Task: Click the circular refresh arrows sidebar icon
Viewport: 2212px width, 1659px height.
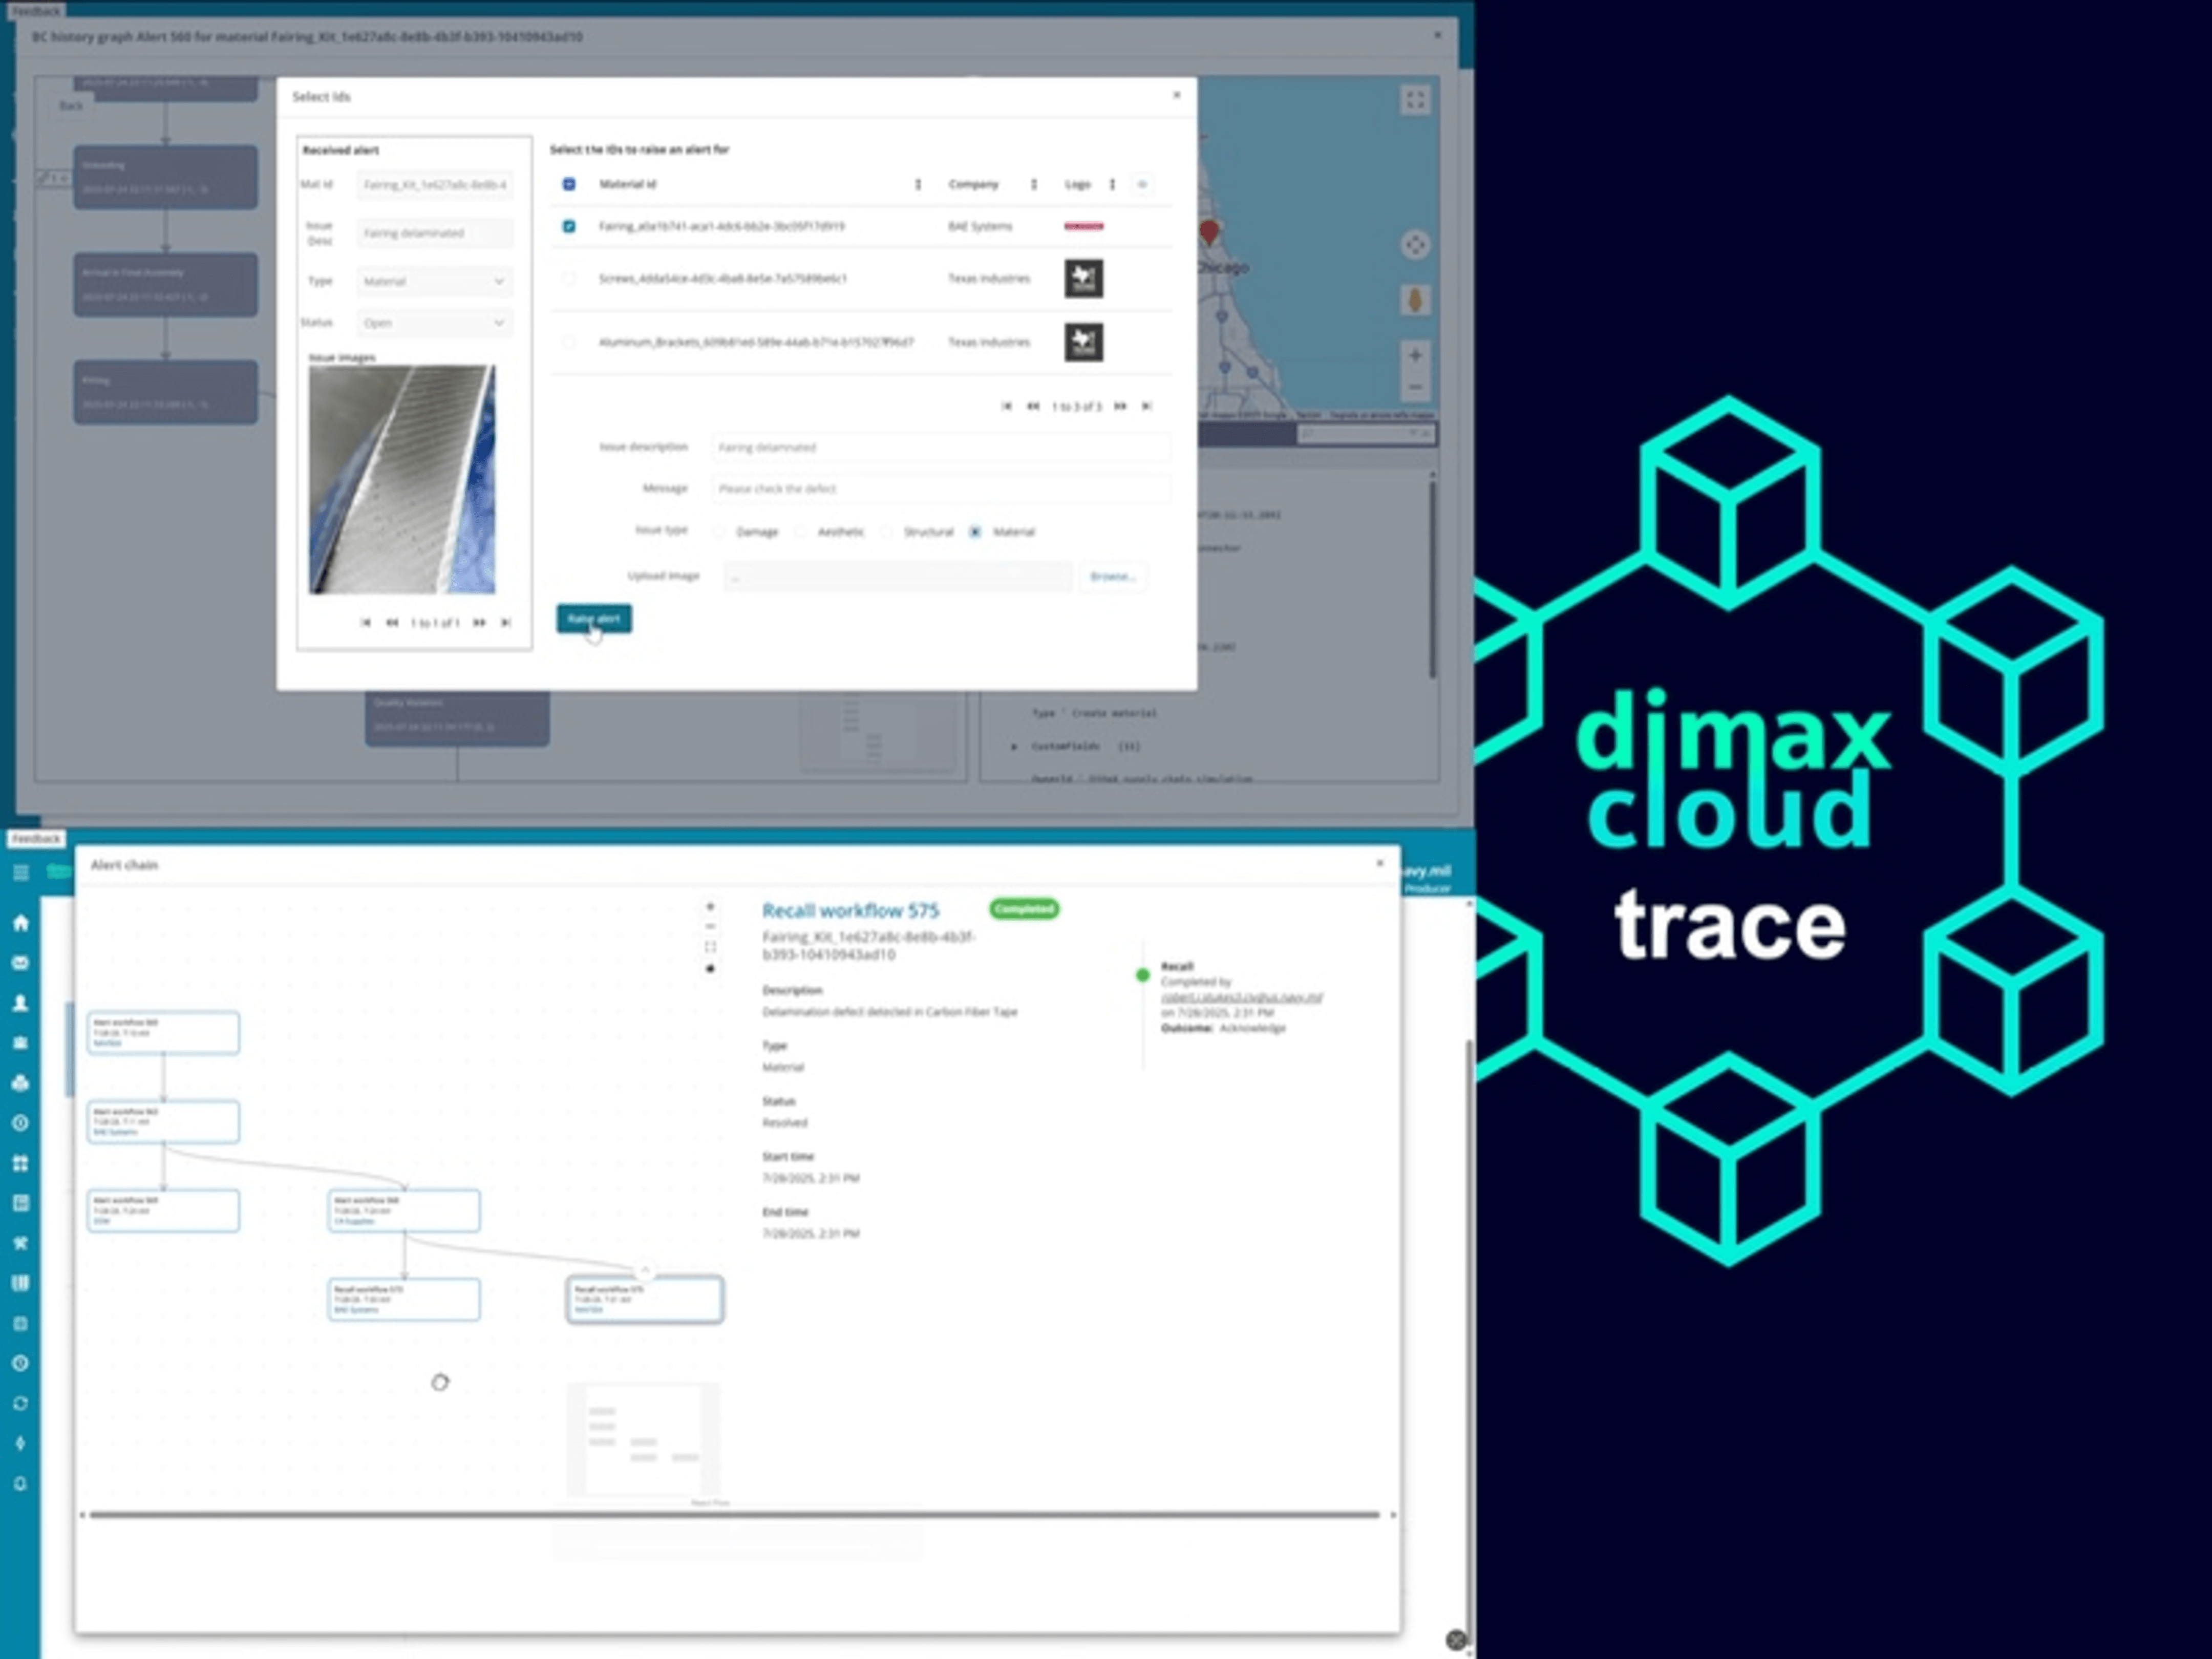Action: [x=20, y=1404]
